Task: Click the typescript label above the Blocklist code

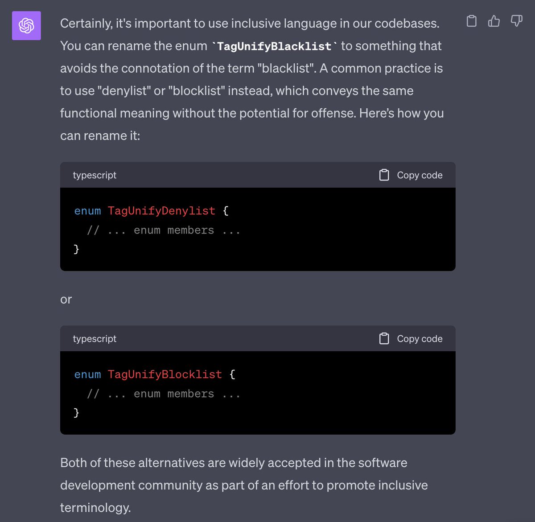Action: pos(95,339)
